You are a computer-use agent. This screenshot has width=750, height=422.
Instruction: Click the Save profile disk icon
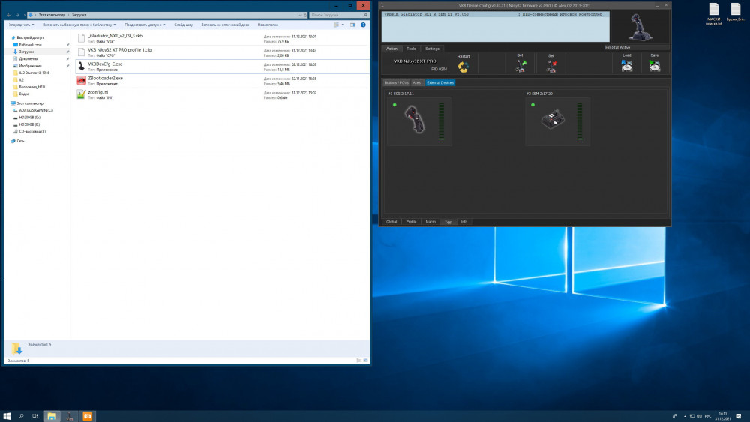coord(654,67)
